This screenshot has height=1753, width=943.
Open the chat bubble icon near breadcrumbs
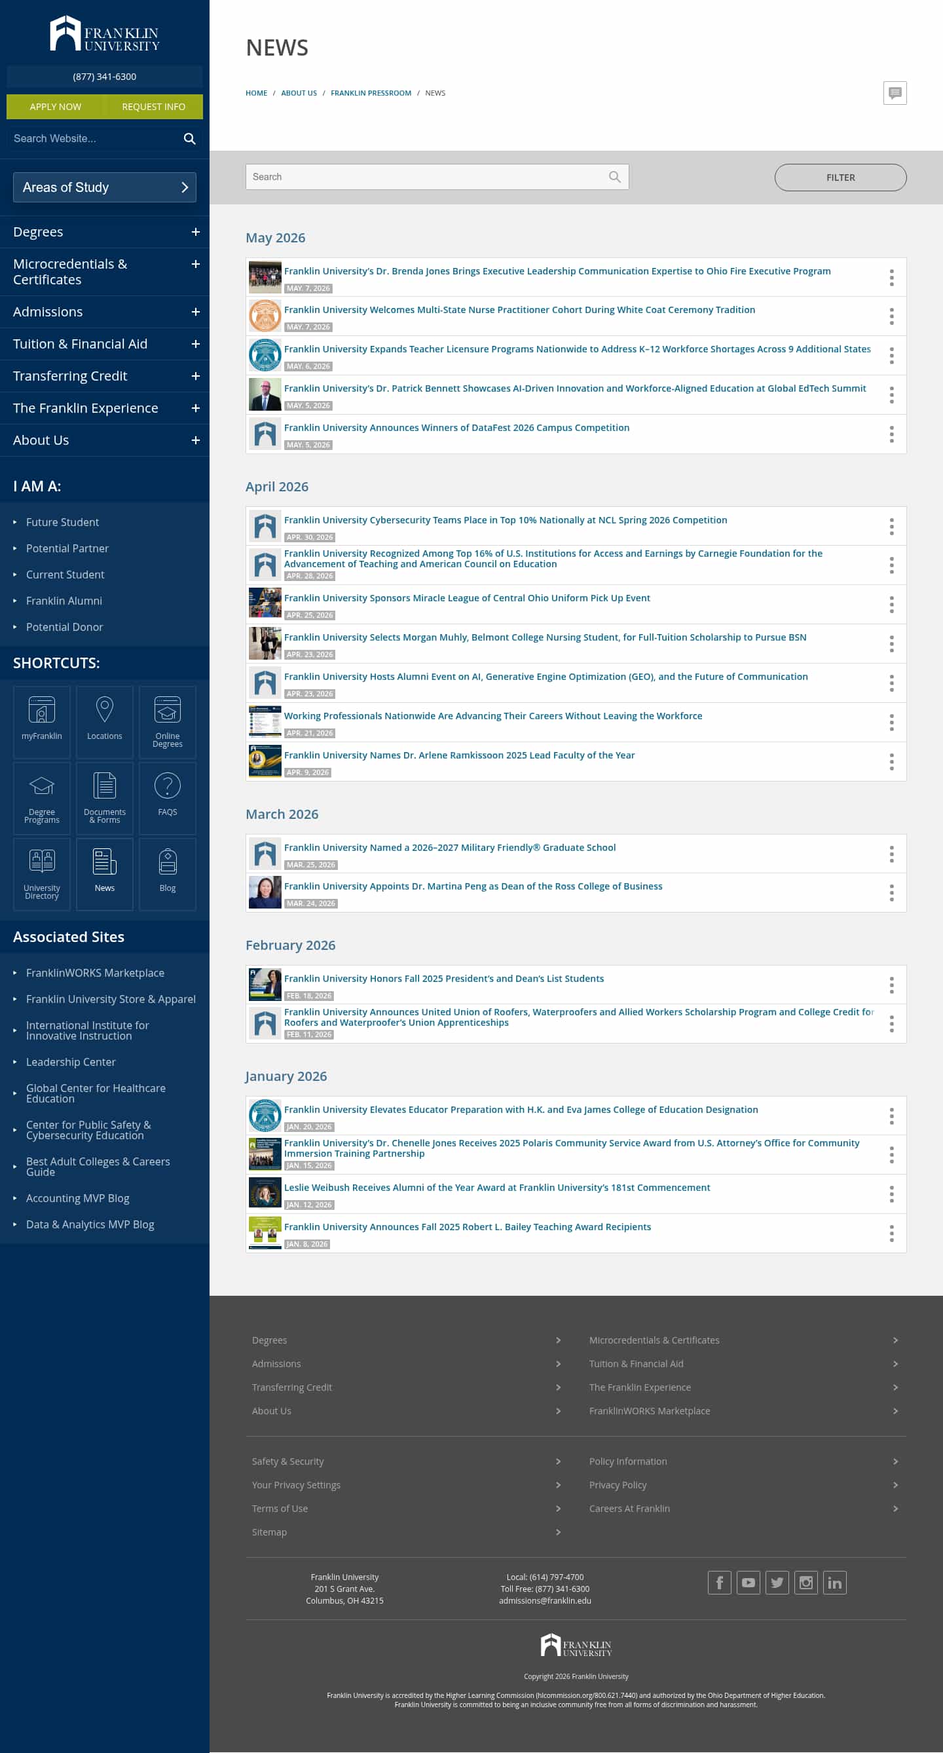(895, 93)
